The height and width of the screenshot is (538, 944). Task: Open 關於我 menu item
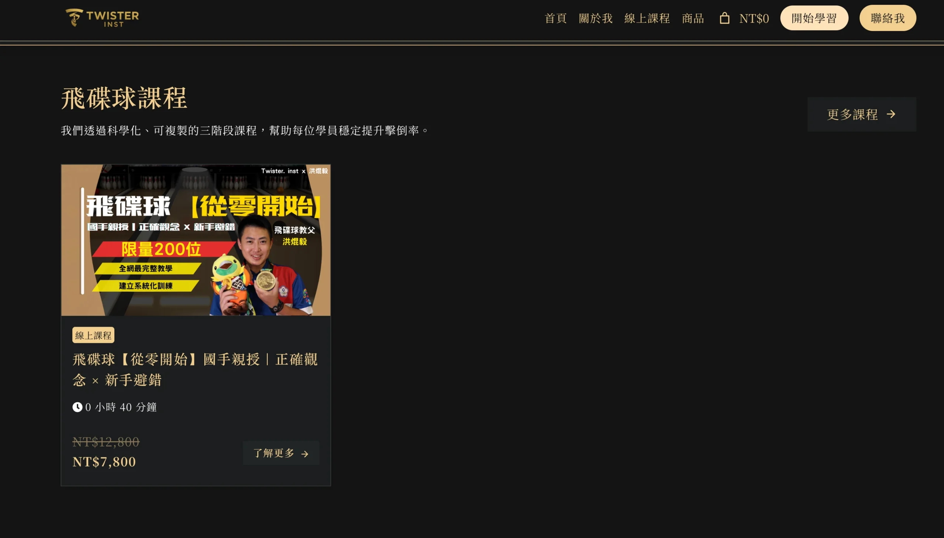point(595,18)
